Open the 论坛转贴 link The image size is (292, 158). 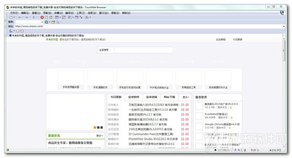pos(221,39)
